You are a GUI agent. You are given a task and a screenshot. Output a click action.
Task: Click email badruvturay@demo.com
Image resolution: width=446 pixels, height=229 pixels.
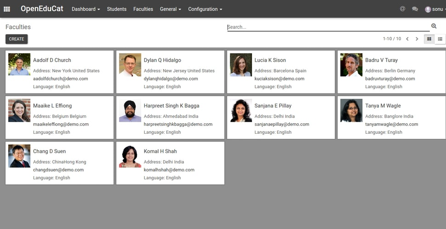pyautogui.click(x=390, y=79)
